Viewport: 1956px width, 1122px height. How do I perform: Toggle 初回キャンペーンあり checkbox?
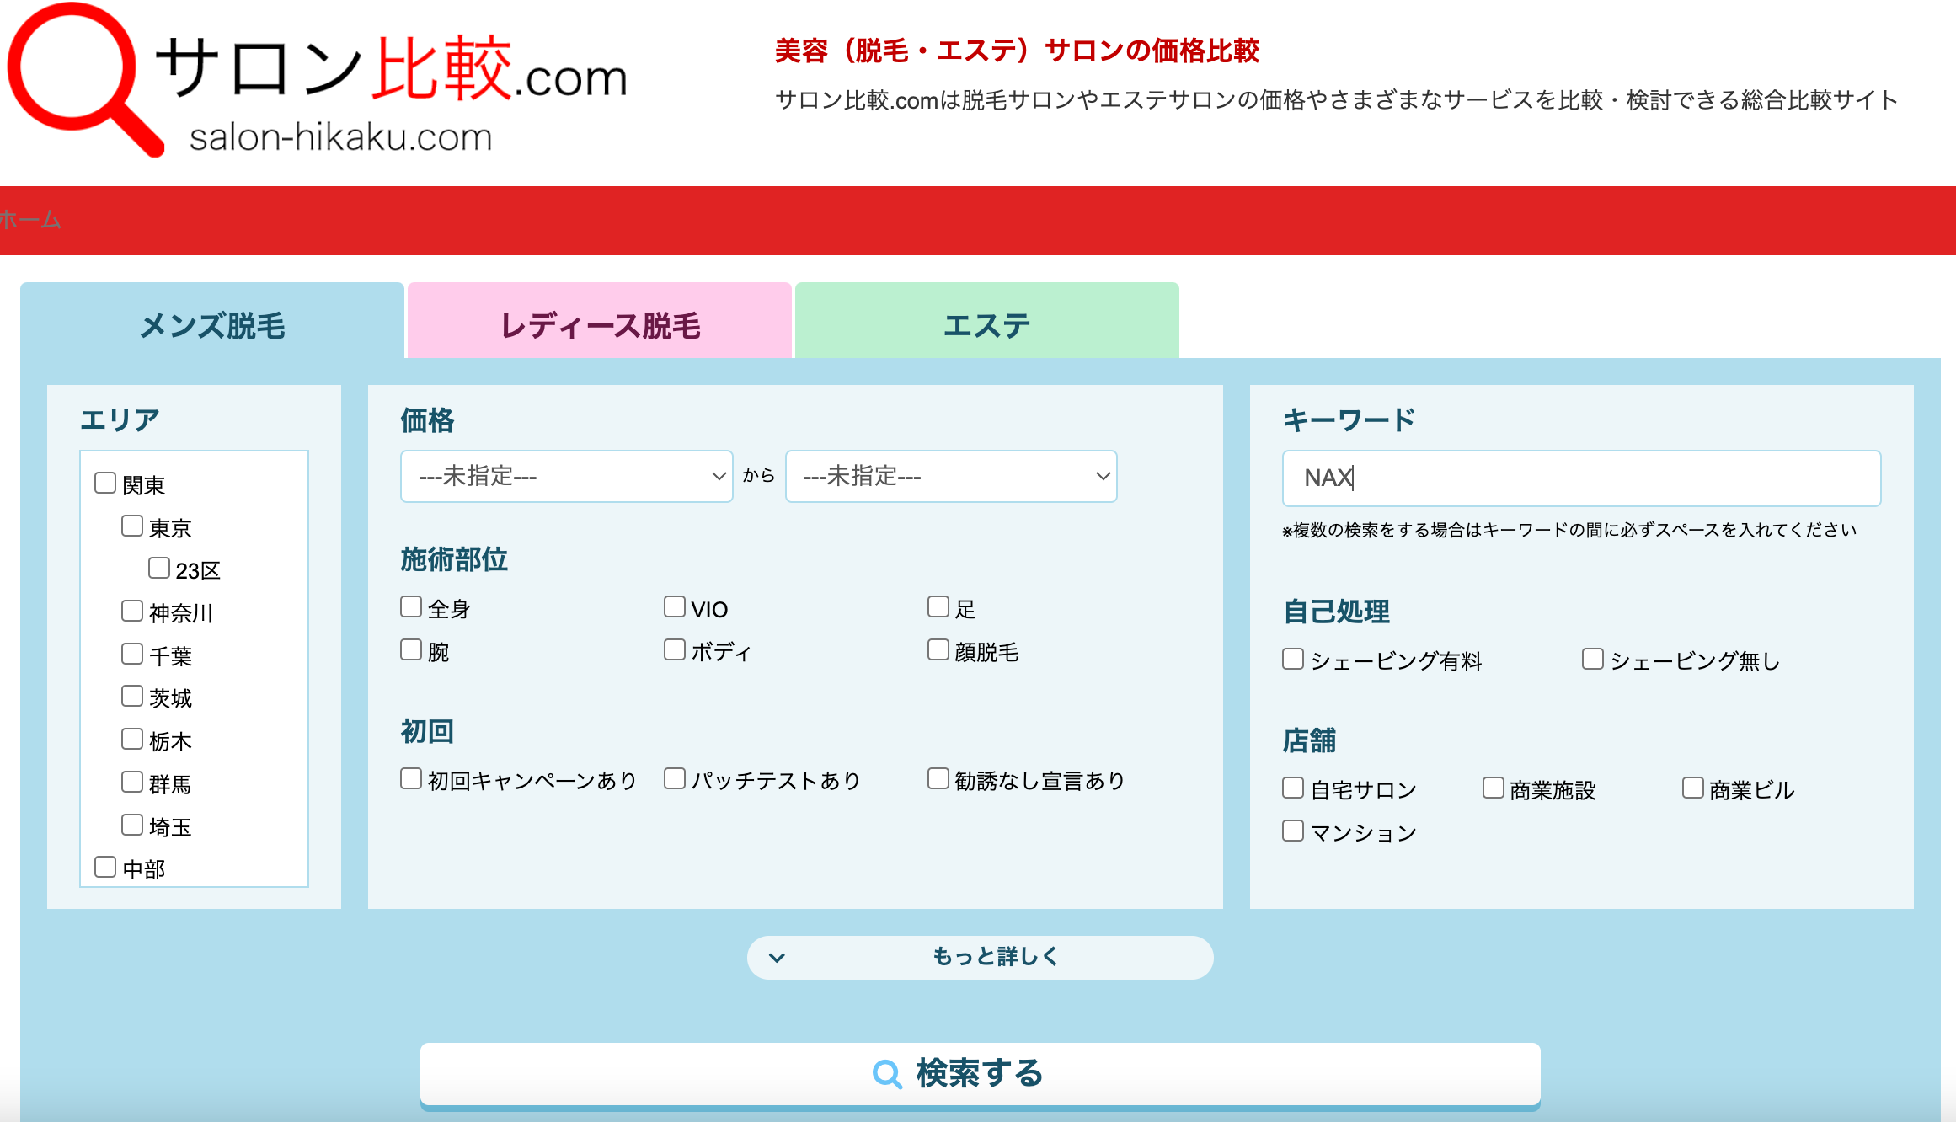coord(411,779)
